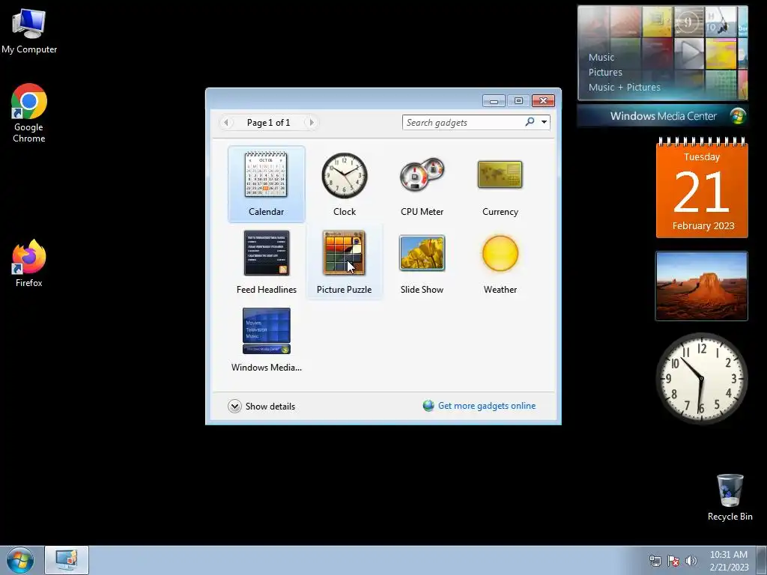767x575 pixels.
Task: Open the network tray icon
Action: [x=655, y=561]
